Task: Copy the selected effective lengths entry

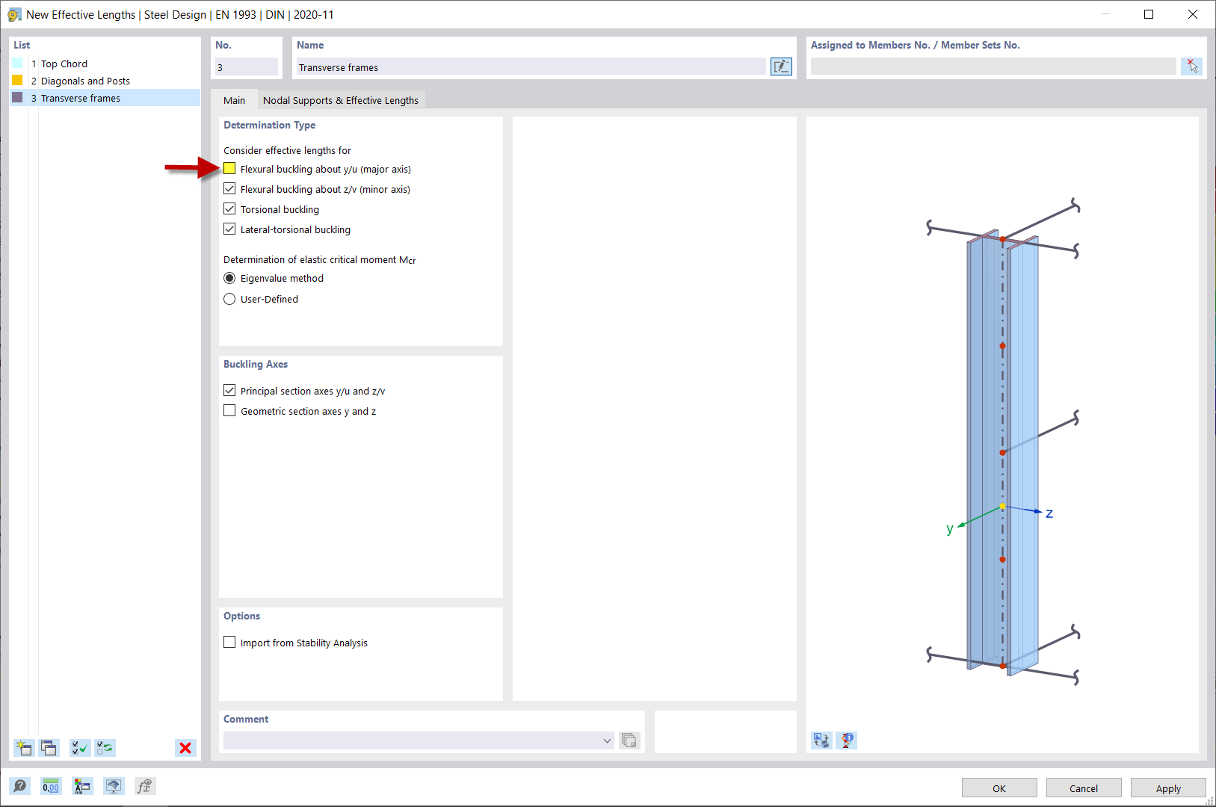Action: tap(49, 747)
